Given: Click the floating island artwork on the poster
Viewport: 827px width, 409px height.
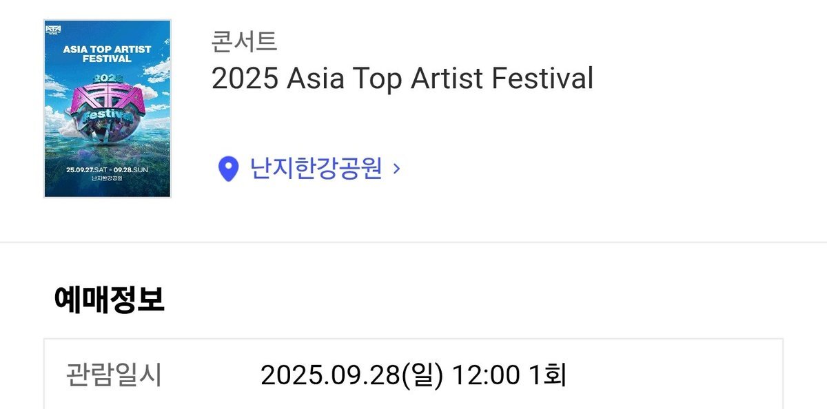Looking at the screenshot, I should pos(108,131).
